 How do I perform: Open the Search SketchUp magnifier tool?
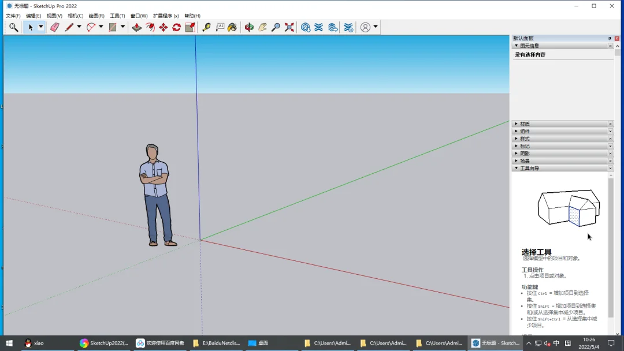click(x=13, y=27)
